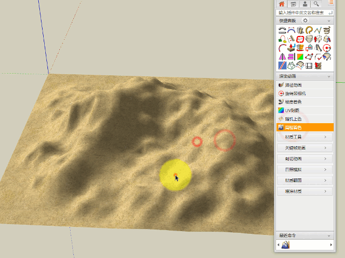Screen dimensions: 345x258
Task: Run recent terrain coloring command icon
Action: point(285,245)
